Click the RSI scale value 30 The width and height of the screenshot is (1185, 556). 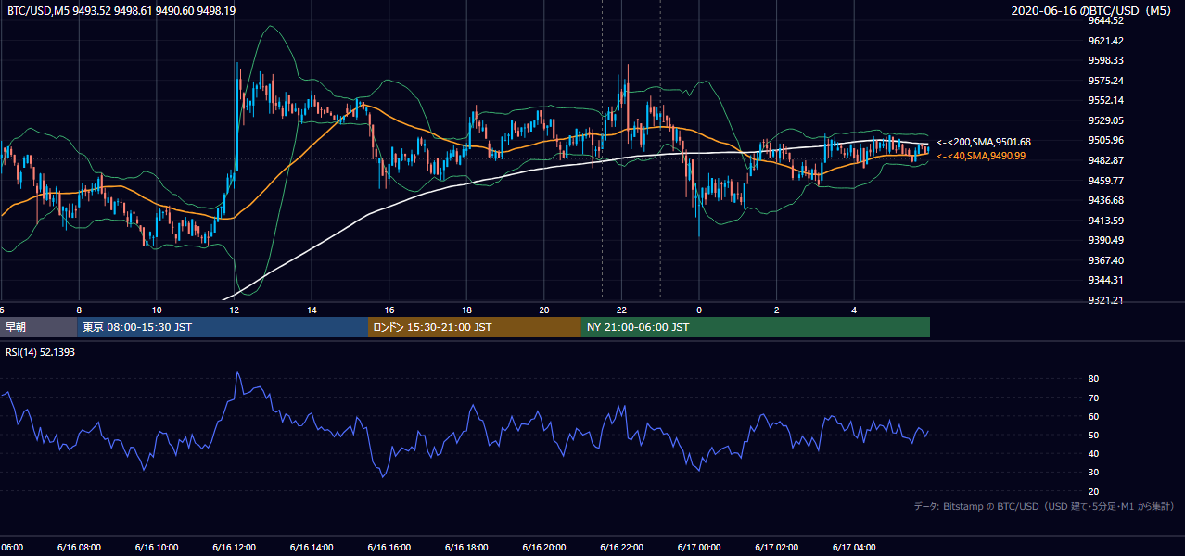coord(1094,473)
